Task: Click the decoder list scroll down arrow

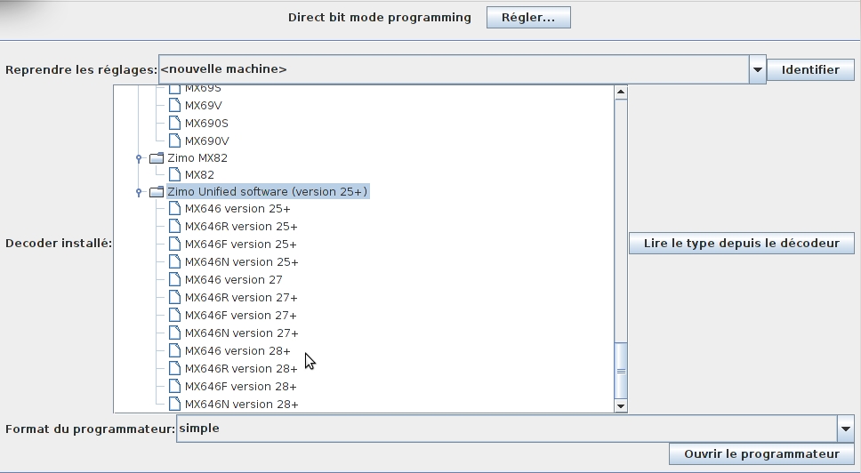Action: pyautogui.click(x=621, y=406)
